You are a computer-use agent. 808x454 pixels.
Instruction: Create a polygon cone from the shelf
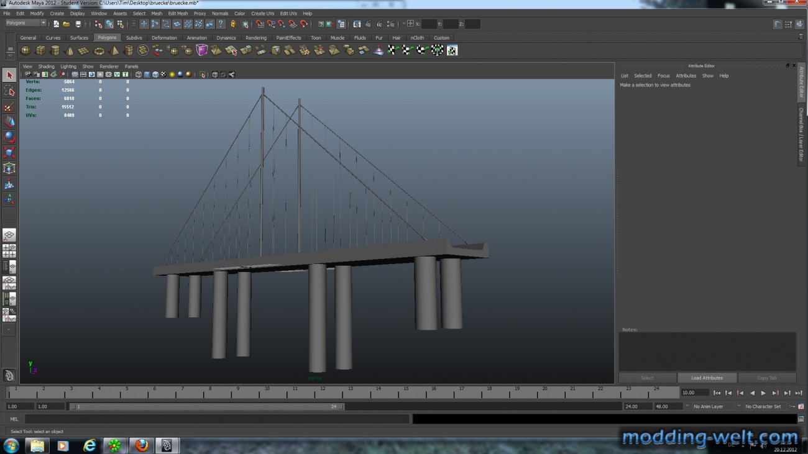[70, 50]
